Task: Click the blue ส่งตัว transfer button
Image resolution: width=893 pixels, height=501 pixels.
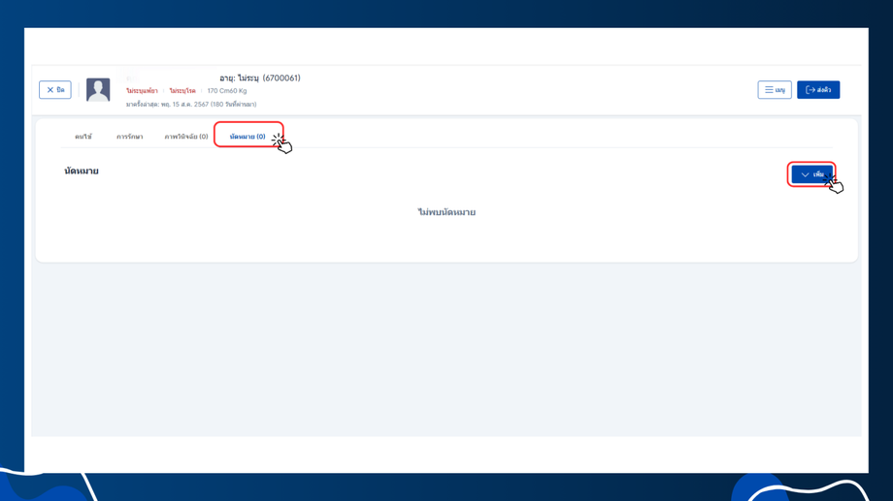Action: pyautogui.click(x=818, y=90)
